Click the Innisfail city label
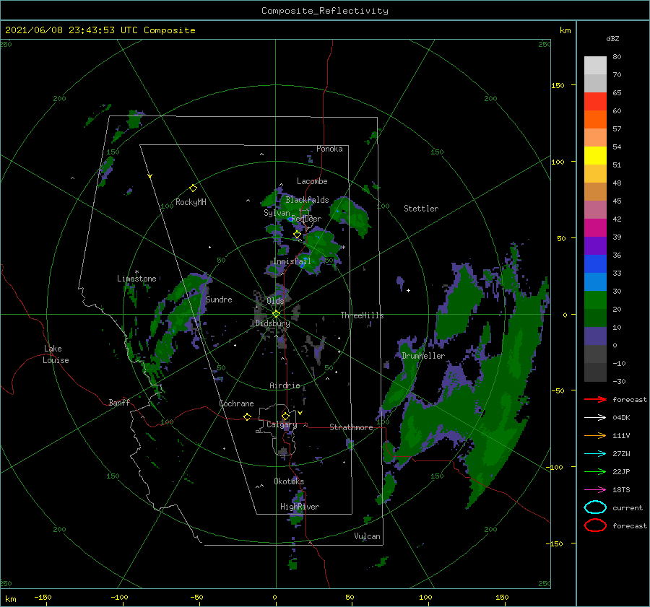The width and height of the screenshot is (650, 607). (292, 261)
